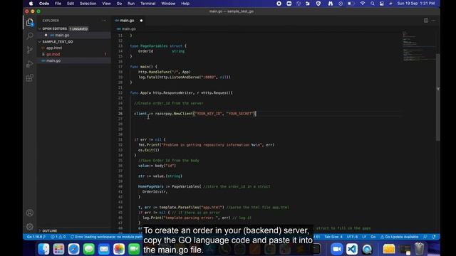The width and height of the screenshot is (456, 256).
Task: Open Photos from the Dock
Action: tap(119, 249)
